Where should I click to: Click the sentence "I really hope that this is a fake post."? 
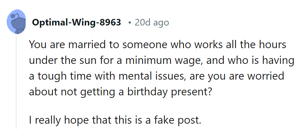(115, 120)
